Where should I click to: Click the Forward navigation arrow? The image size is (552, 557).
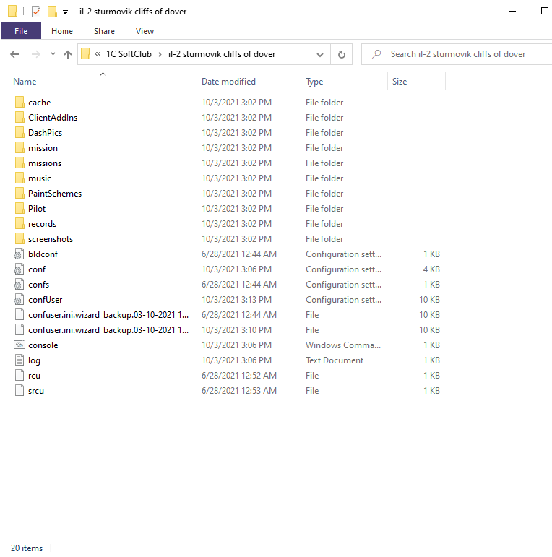[x=36, y=54]
